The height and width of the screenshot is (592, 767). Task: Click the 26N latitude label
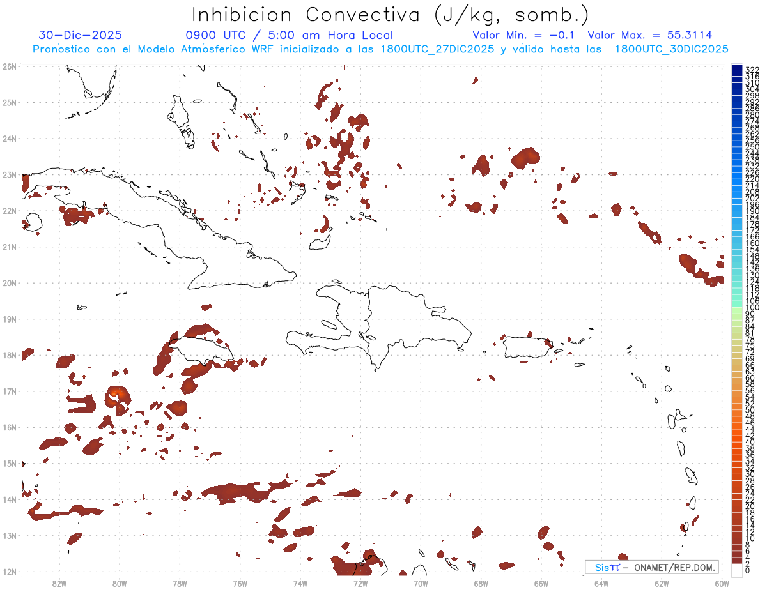pyautogui.click(x=10, y=66)
